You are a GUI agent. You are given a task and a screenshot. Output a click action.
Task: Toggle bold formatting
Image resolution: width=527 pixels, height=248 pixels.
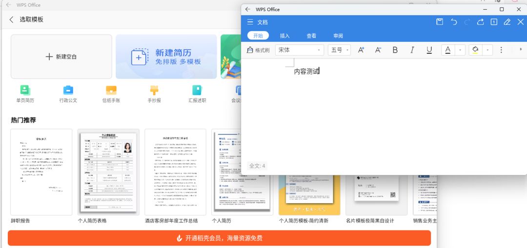[x=395, y=50]
